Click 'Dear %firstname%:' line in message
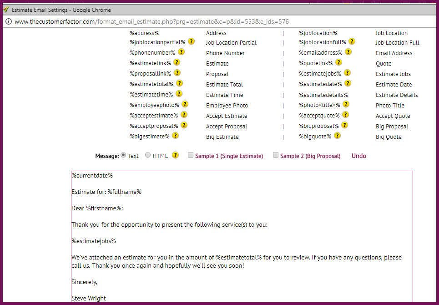Image resolution: width=439 pixels, height=305 pixels. pyautogui.click(x=97, y=208)
